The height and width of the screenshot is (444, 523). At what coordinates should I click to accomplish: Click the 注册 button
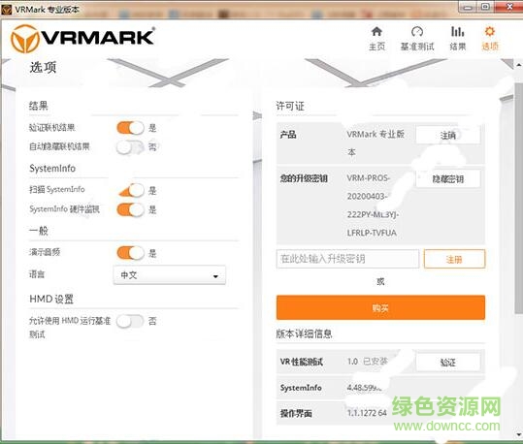(454, 259)
